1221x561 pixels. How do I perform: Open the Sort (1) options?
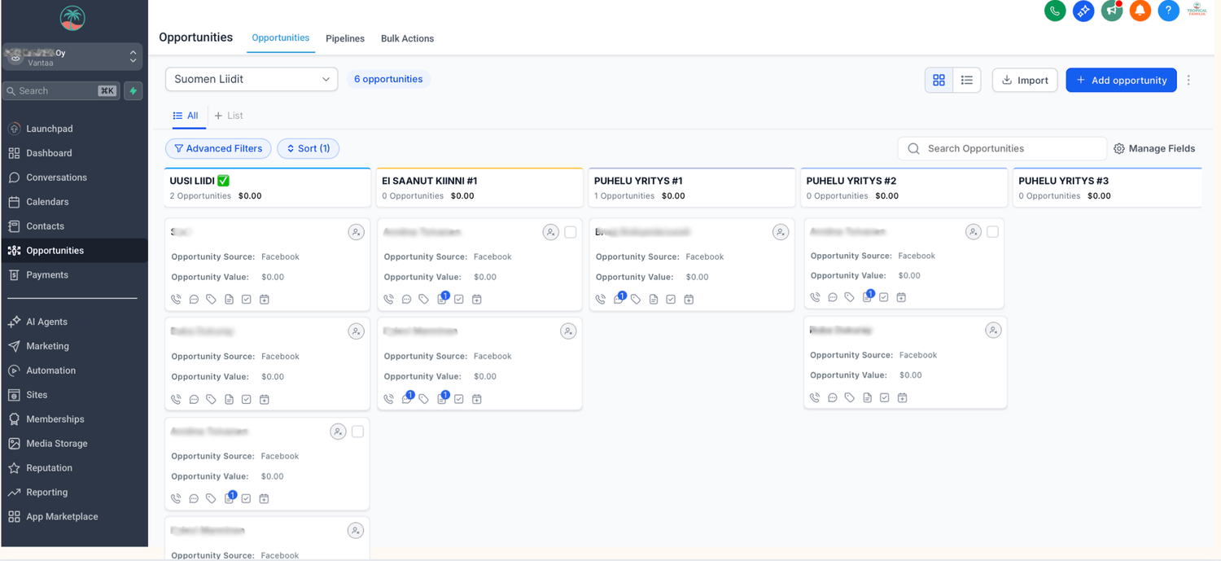(x=308, y=148)
